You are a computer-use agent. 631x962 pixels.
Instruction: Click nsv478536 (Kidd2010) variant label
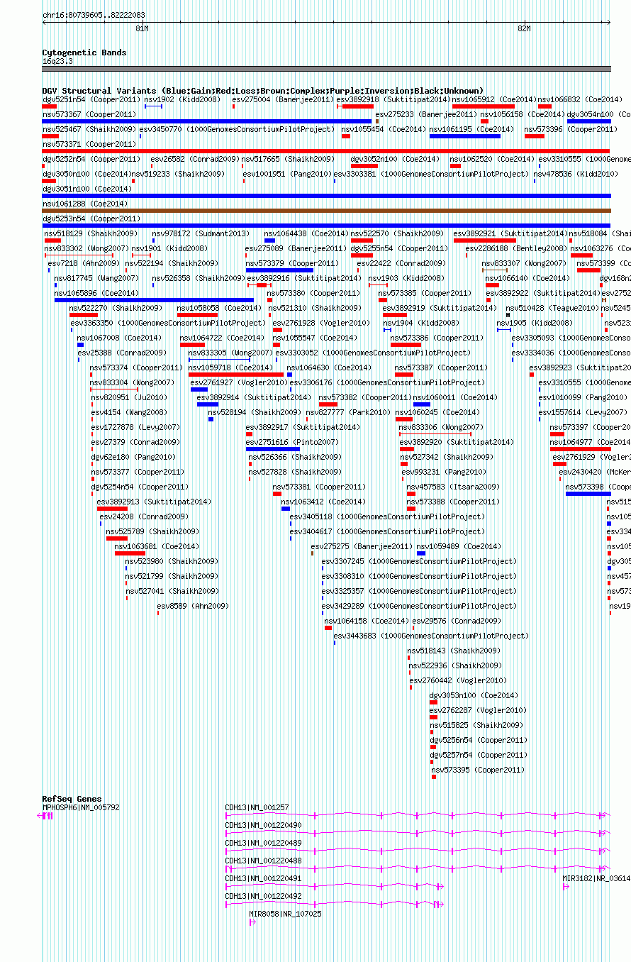(576, 174)
